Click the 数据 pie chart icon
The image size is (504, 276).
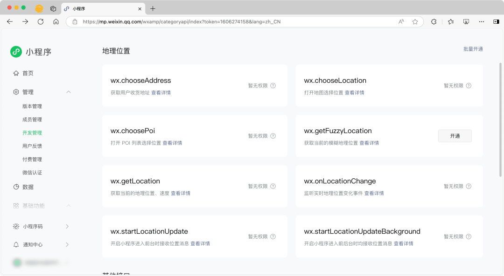click(x=16, y=187)
